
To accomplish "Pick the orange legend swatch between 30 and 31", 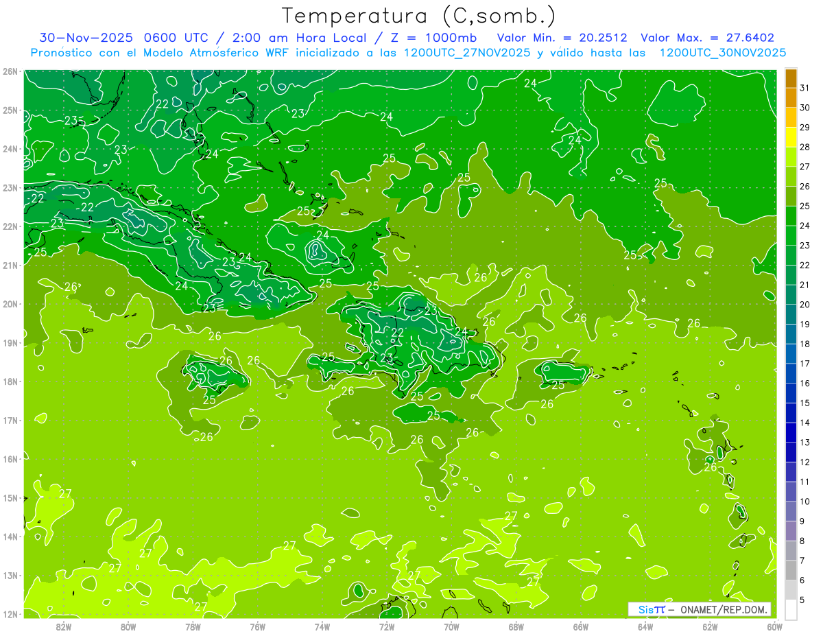I will [x=791, y=98].
